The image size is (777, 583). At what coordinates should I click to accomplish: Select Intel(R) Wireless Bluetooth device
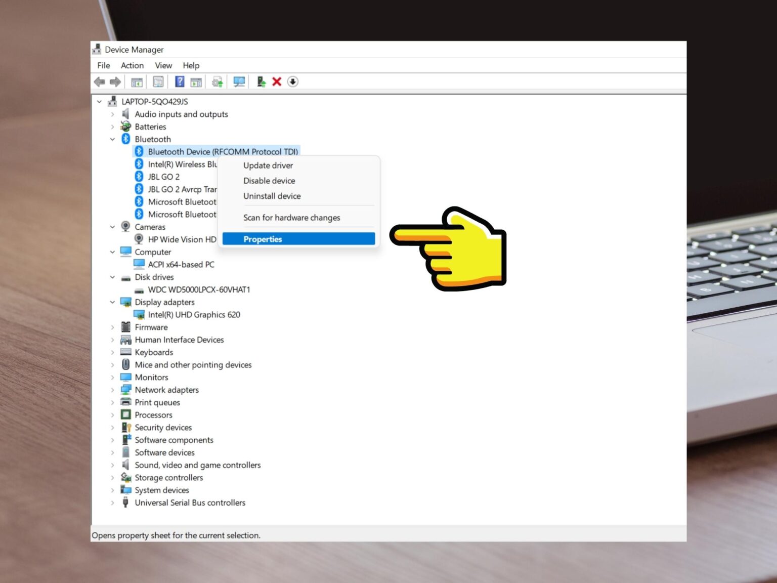pos(182,164)
